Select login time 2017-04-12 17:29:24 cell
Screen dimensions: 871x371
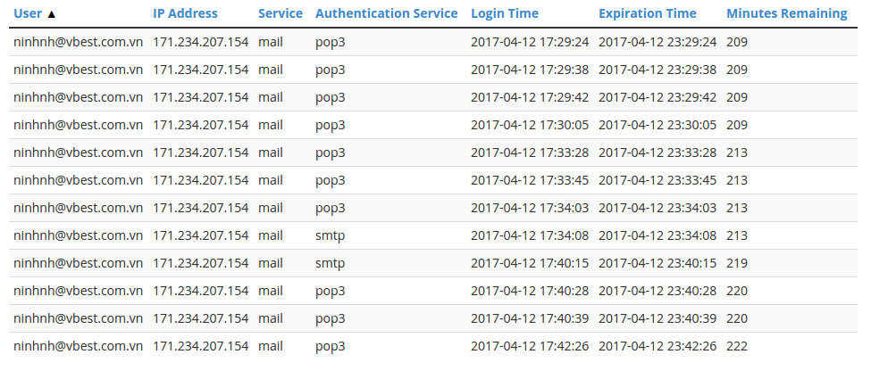pyautogui.click(x=530, y=42)
